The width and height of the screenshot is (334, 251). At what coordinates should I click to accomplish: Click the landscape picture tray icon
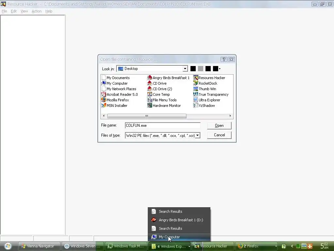pyautogui.click(x=304, y=246)
